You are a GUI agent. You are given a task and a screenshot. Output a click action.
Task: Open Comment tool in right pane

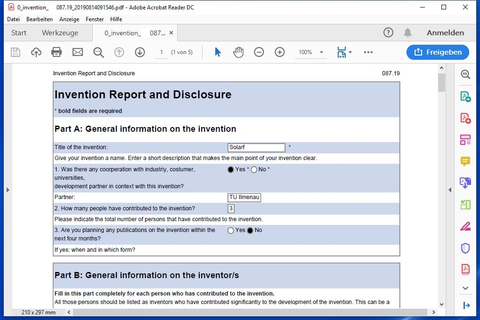click(465, 161)
